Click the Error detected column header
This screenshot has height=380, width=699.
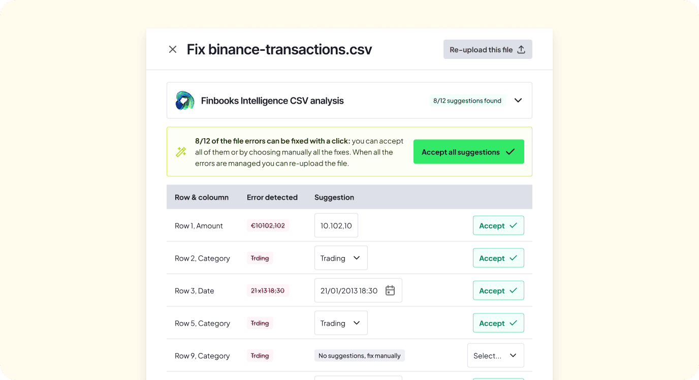pos(272,197)
